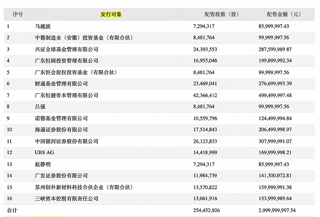Click share count 14,418,999
The width and height of the screenshot is (320, 217).
pos(205,152)
